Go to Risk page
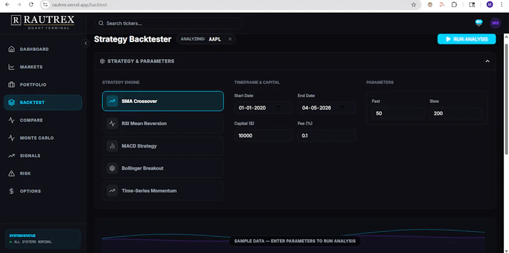The width and height of the screenshot is (509, 253). click(x=43, y=174)
